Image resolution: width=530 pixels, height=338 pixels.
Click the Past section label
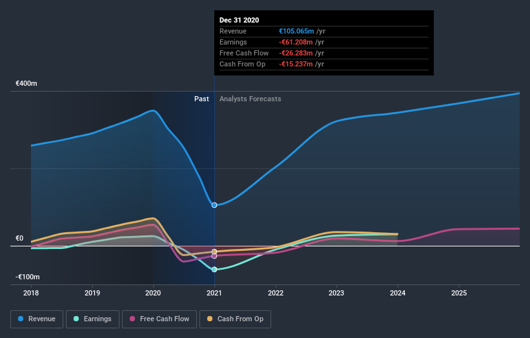[201, 99]
